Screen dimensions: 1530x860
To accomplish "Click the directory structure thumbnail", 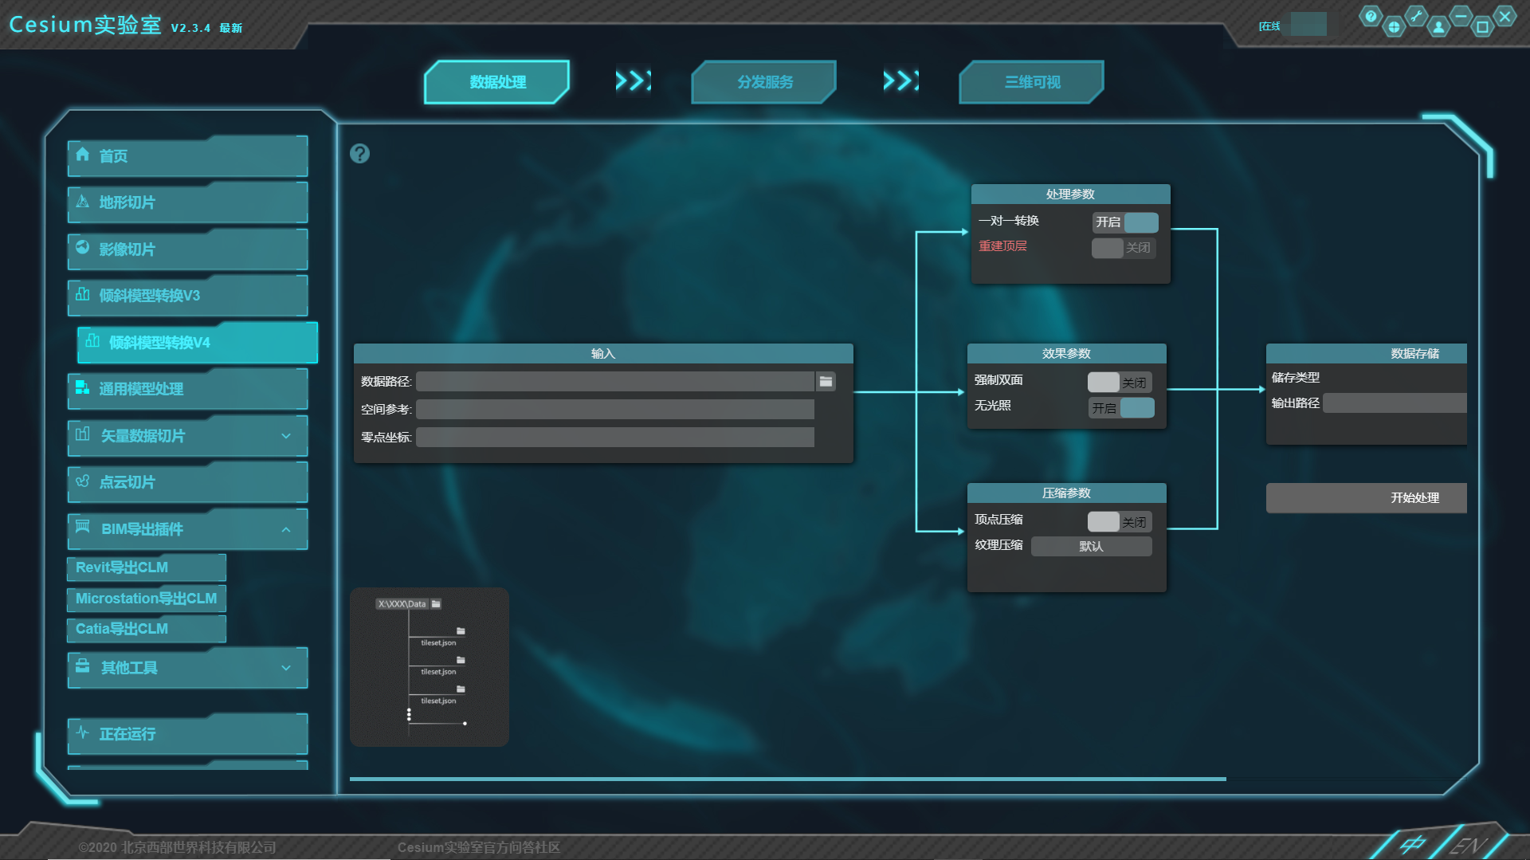I will coord(430,667).
